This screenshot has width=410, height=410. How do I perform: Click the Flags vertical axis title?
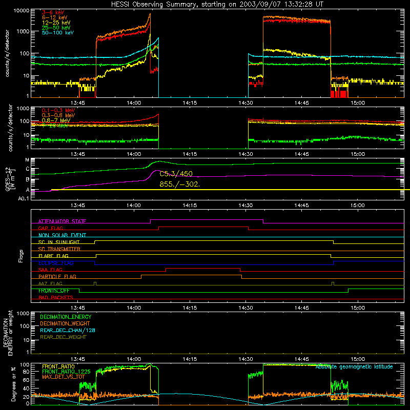tap(21, 256)
